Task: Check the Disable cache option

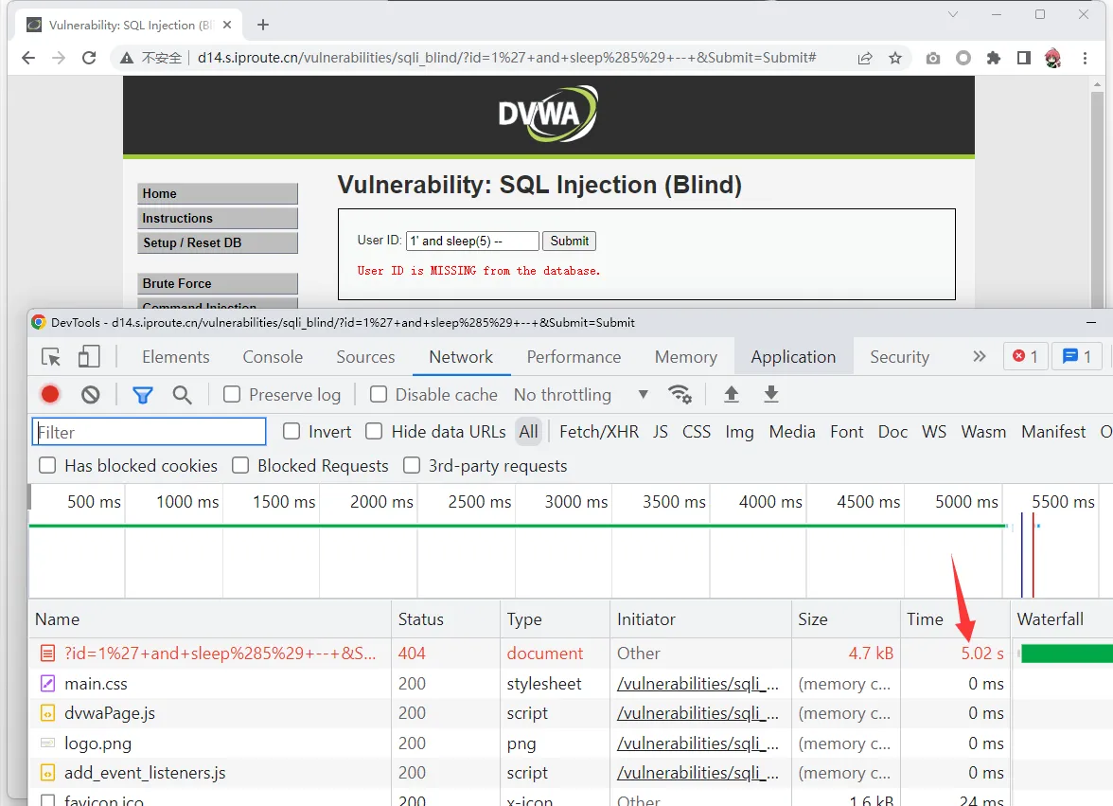Action: (379, 395)
